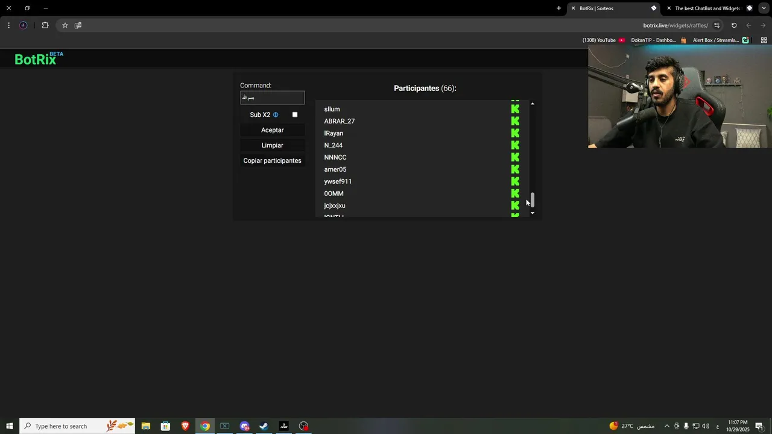Open the taskbar clock showing 11:07 PM
The height and width of the screenshot is (434, 772).
pyautogui.click(x=738, y=426)
